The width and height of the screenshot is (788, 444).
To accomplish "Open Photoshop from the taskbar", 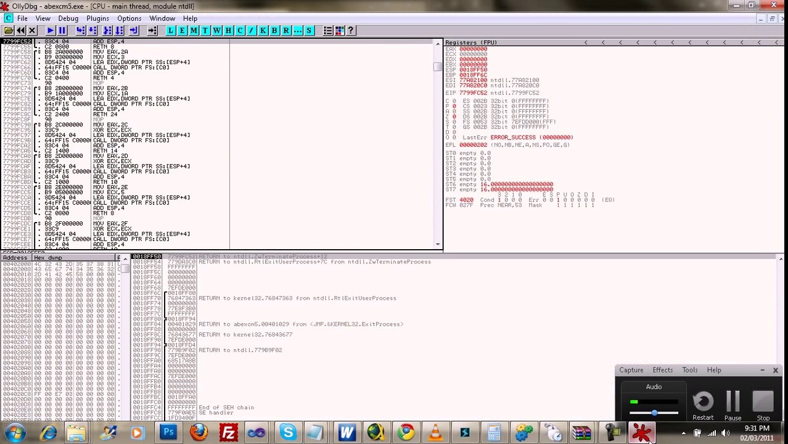I will pos(168,432).
